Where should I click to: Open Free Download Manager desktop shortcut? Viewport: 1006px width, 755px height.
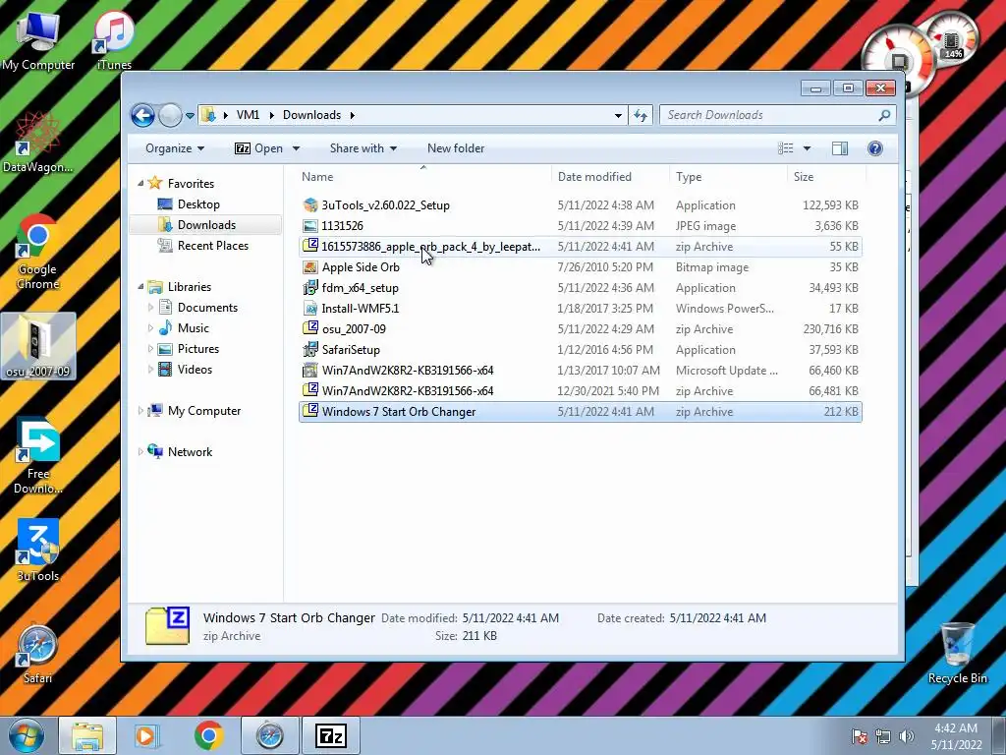[38, 456]
